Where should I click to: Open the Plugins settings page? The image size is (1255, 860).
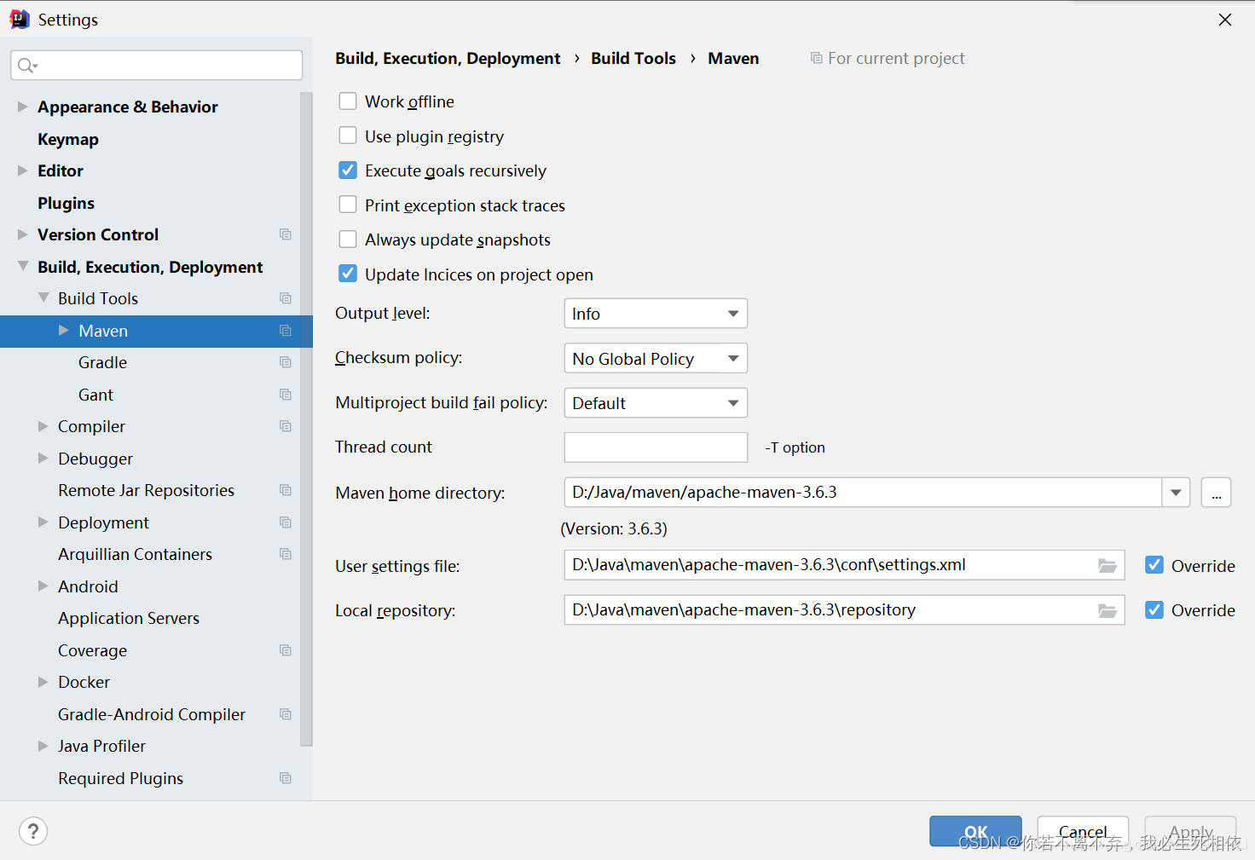coord(66,203)
